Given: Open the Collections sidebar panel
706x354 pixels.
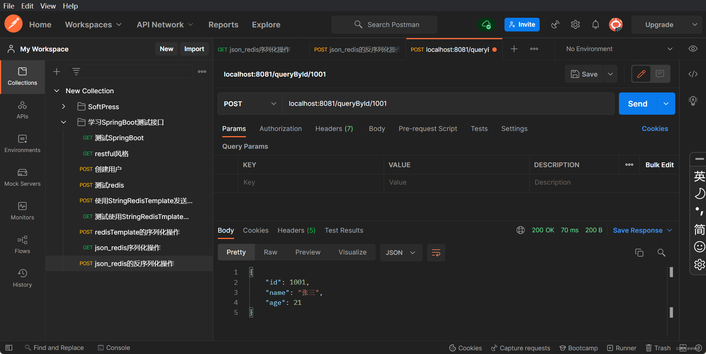Looking at the screenshot, I should pyautogui.click(x=22, y=77).
